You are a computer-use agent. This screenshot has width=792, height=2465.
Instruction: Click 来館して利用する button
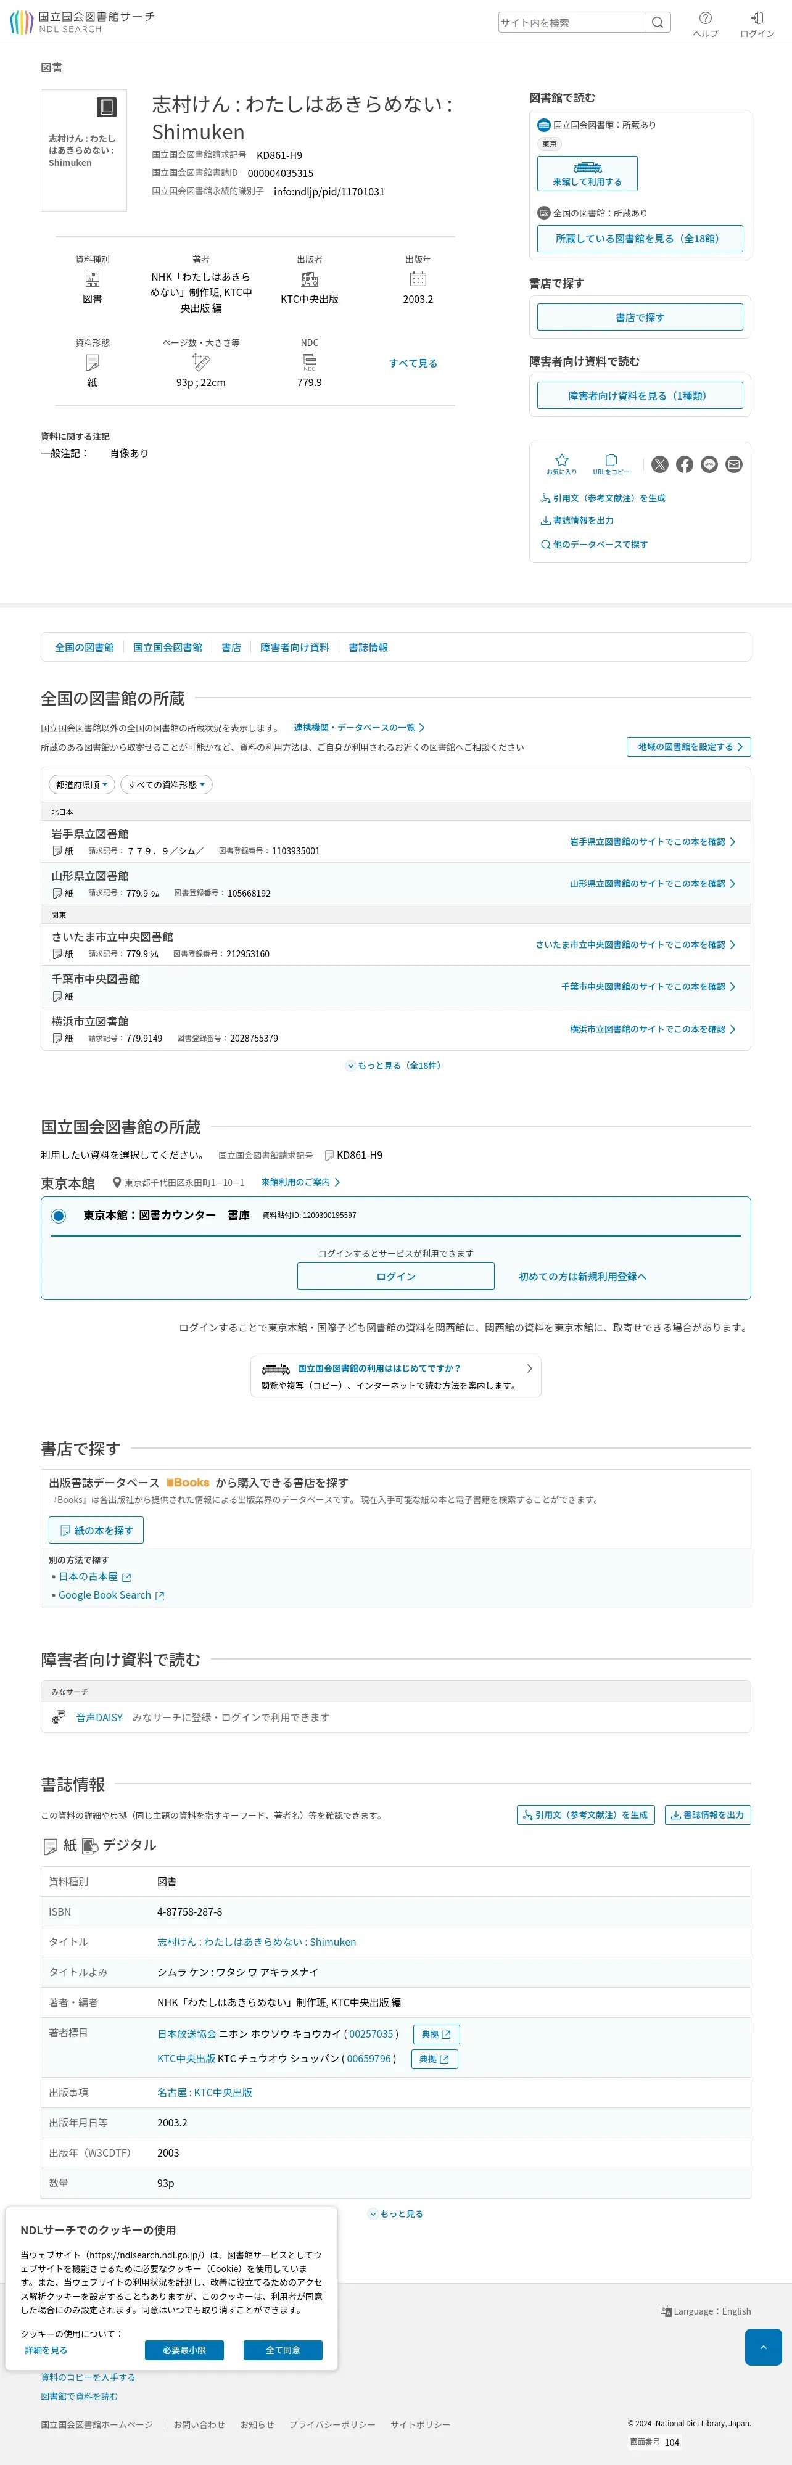(x=587, y=173)
